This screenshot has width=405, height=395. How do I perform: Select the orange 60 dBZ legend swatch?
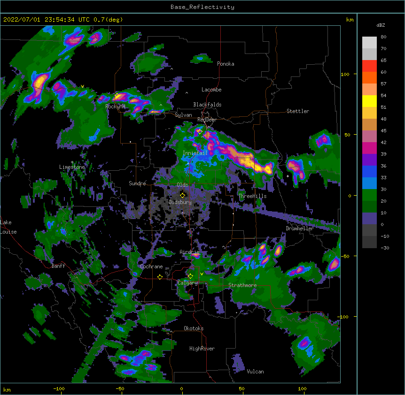point(369,77)
